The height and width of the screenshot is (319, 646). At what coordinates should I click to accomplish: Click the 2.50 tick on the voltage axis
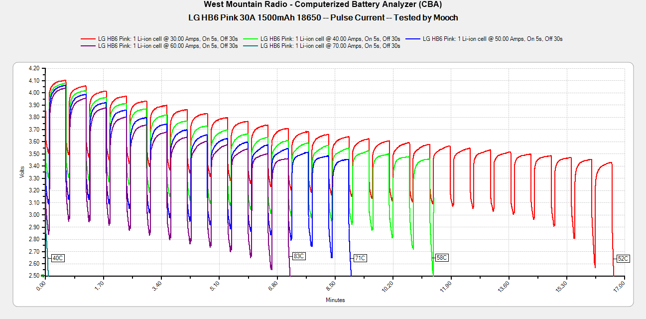pos(34,276)
